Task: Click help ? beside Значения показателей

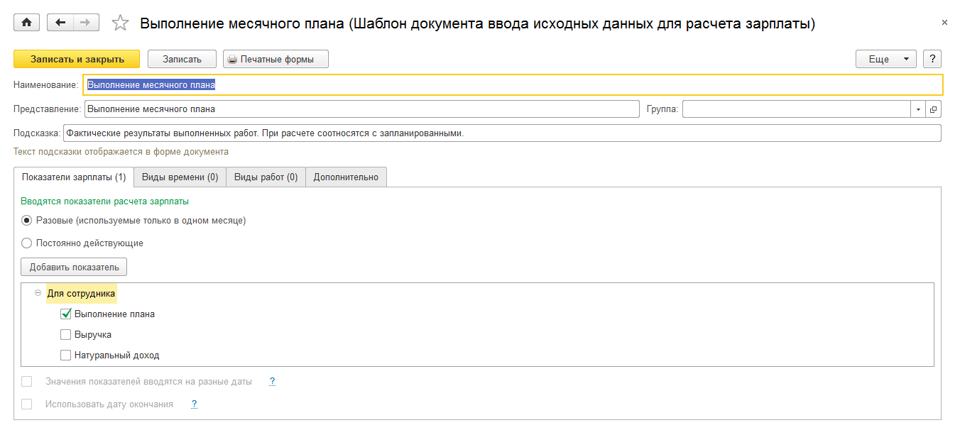Action: click(272, 382)
